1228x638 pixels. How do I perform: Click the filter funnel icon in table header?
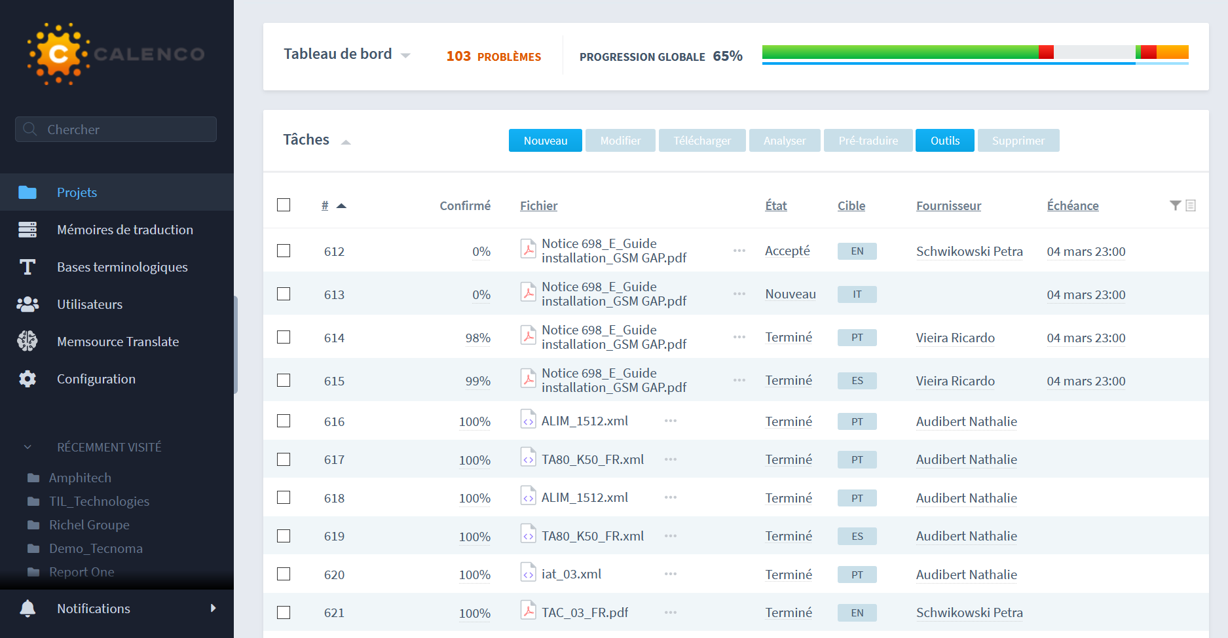coord(1175,205)
